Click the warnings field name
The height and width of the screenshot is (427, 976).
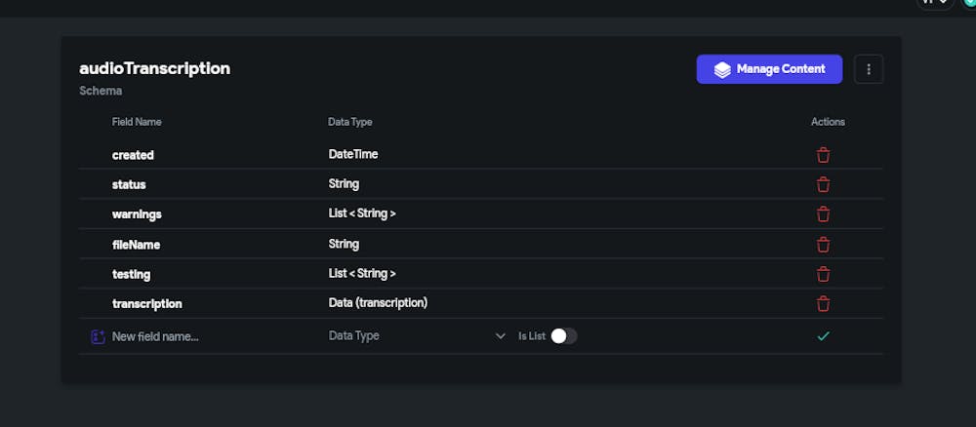click(x=137, y=214)
